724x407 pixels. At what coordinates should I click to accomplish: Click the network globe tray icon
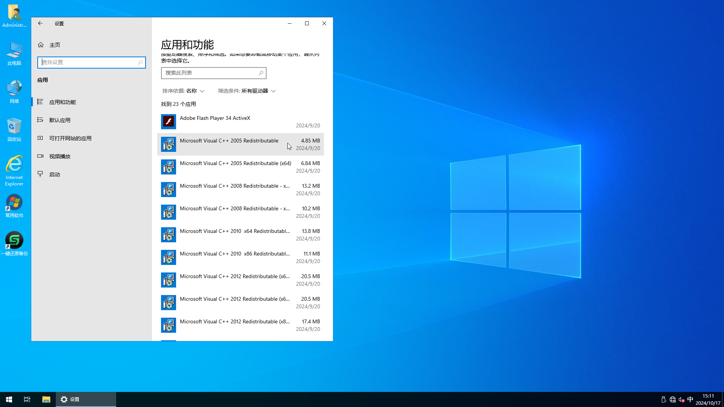click(x=672, y=399)
